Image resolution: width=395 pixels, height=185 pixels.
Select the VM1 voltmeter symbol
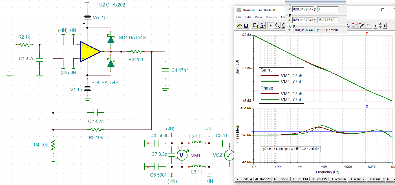click(182, 155)
